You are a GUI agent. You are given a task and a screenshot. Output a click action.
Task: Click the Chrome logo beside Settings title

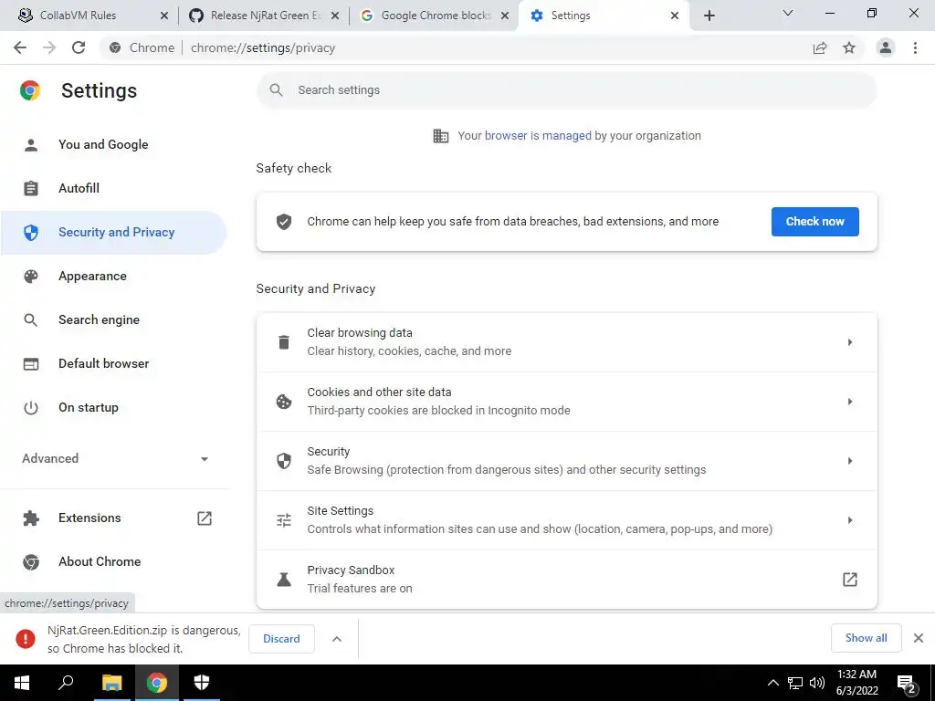pos(30,90)
